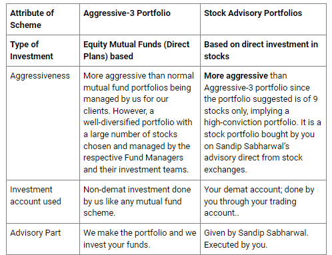This screenshot has width=332, height=255.
Task: Click 'Given by Sandip Sabharwal.' text
Action: point(256,233)
